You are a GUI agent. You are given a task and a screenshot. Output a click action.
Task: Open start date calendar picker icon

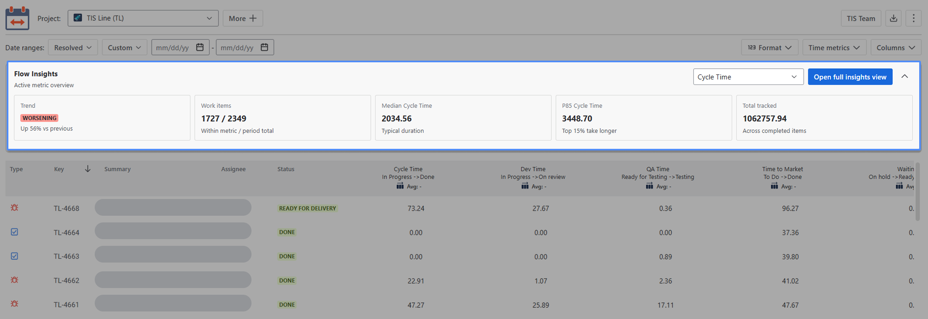click(200, 47)
